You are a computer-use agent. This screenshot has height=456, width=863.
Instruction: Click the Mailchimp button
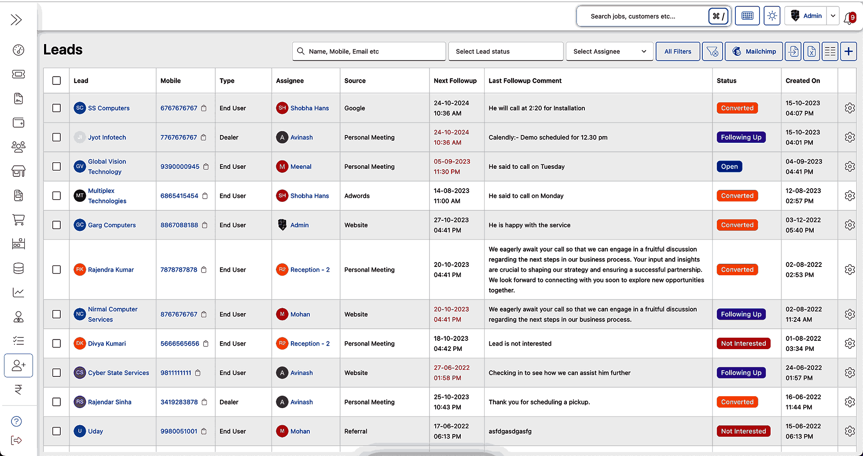click(x=754, y=51)
